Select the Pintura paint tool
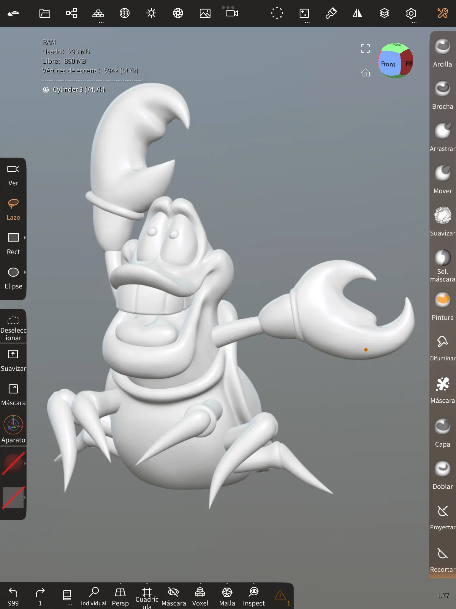This screenshot has width=456, height=609. pyautogui.click(x=442, y=306)
